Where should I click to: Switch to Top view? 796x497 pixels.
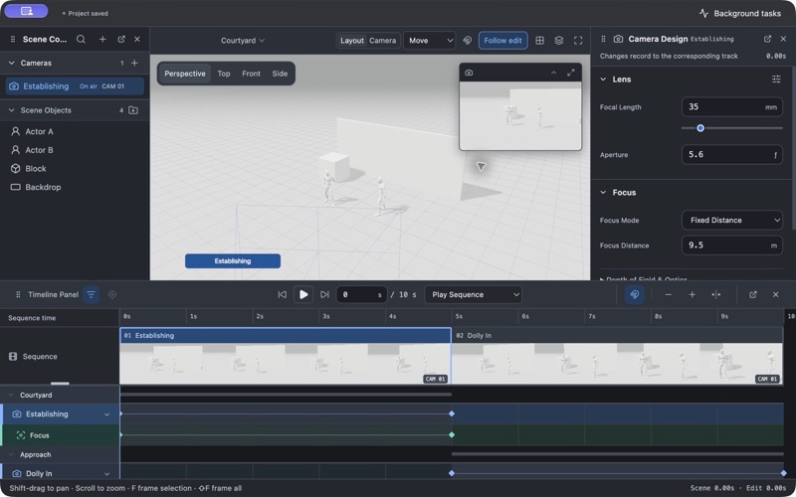(x=224, y=74)
